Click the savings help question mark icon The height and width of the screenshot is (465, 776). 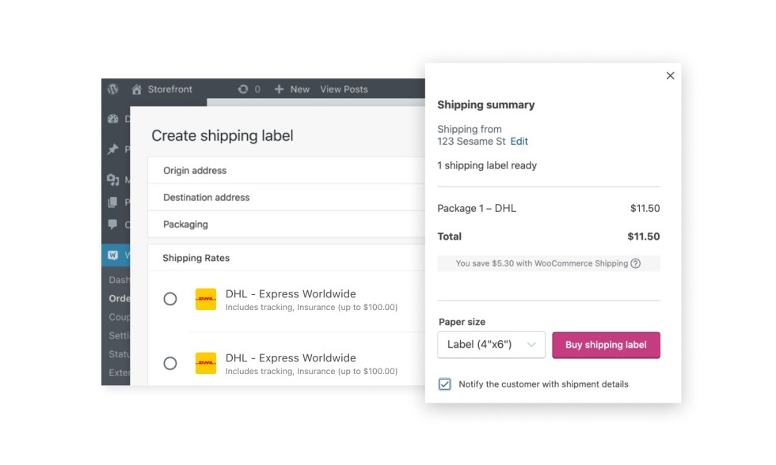(x=635, y=263)
